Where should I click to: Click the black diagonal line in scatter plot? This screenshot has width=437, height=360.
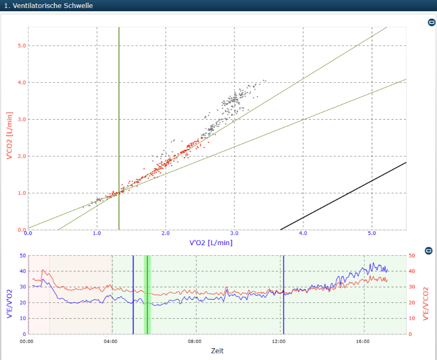click(x=343, y=196)
